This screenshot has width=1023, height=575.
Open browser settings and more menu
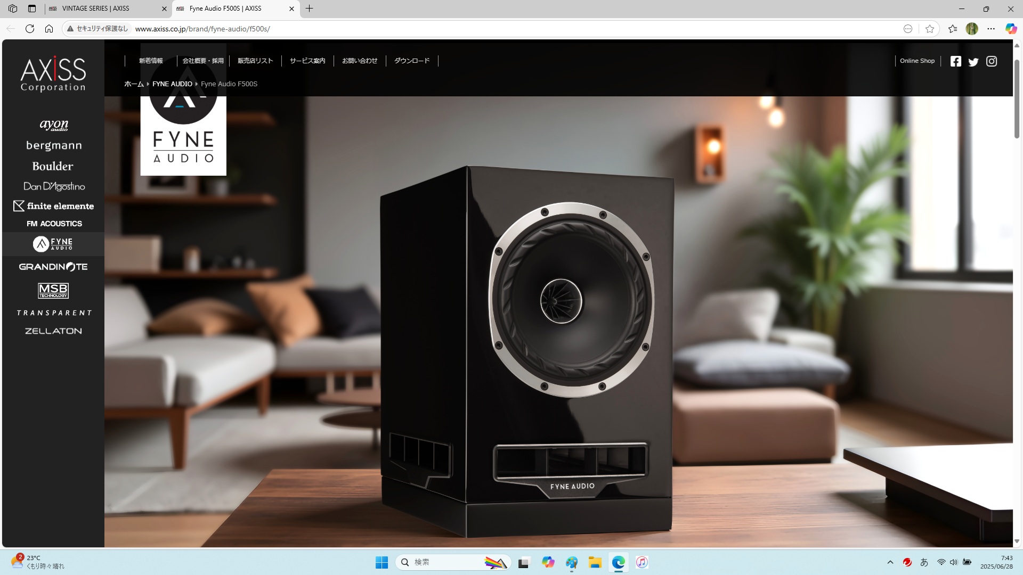click(991, 29)
